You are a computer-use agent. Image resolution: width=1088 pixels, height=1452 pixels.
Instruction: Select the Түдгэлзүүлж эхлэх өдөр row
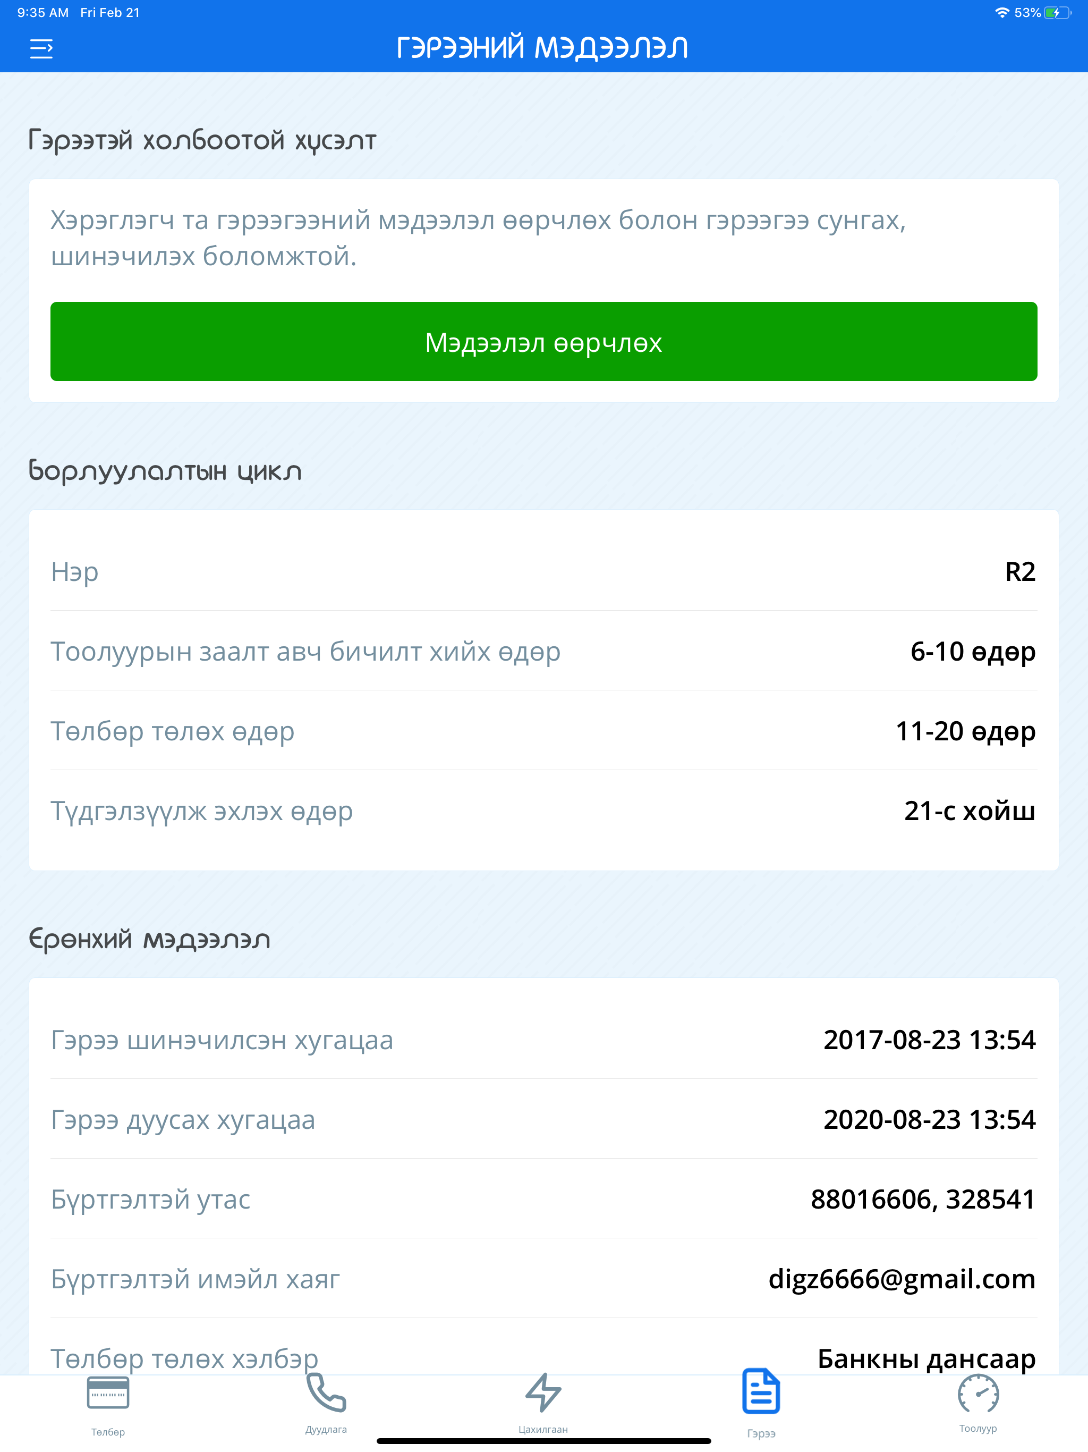tap(543, 811)
